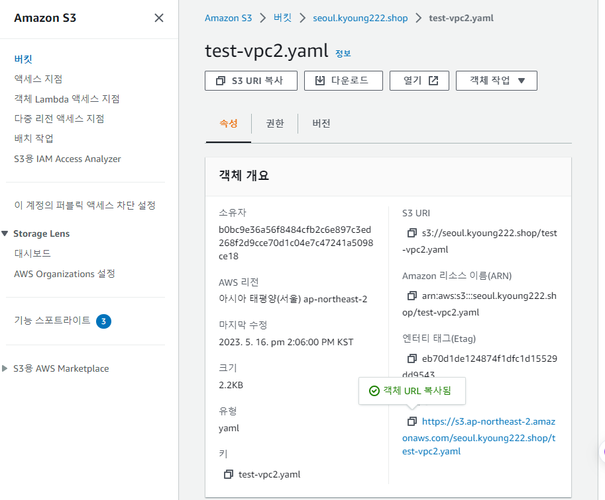This screenshot has width=605, height=500.
Task: Open 이 계정의 퍼블릭 액세스 차단 설정
Action: coord(85,205)
